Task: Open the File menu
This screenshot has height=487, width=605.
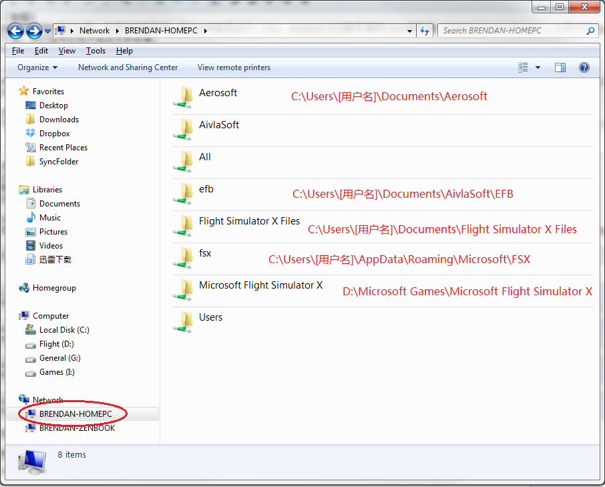Action: click(x=18, y=51)
